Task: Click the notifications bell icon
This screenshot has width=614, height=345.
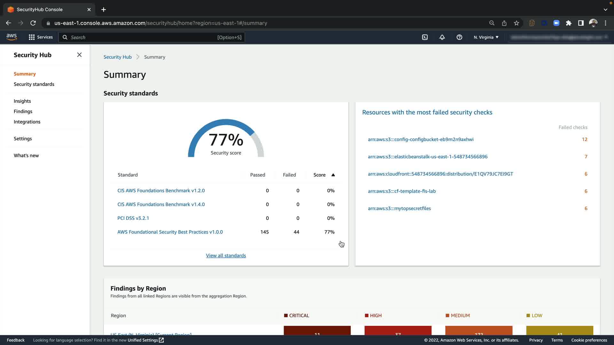Action: click(x=442, y=37)
